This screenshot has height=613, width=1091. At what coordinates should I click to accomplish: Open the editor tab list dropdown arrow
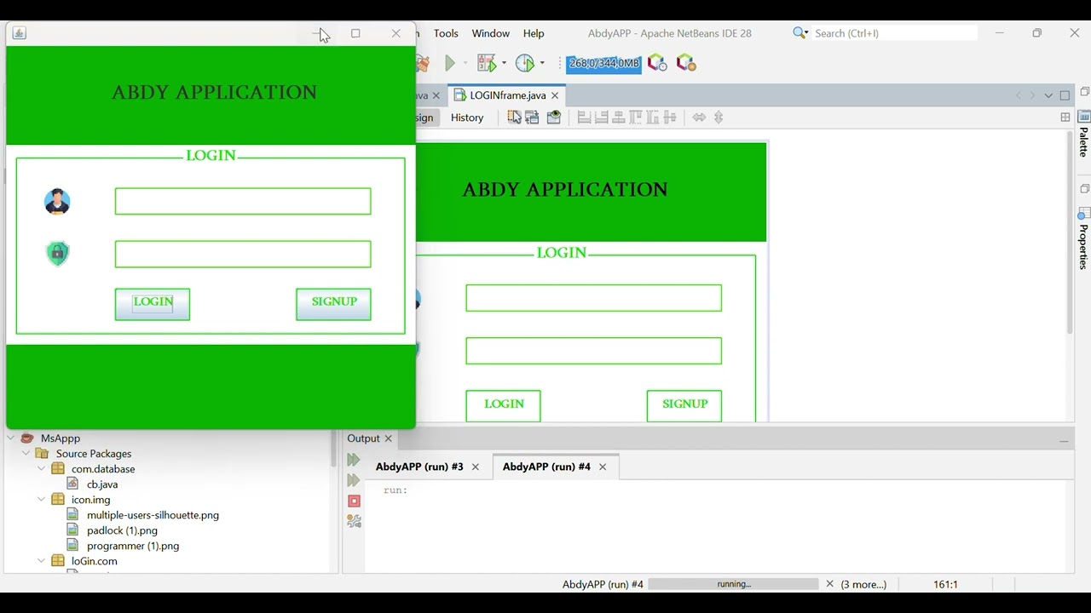pyautogui.click(x=1048, y=95)
